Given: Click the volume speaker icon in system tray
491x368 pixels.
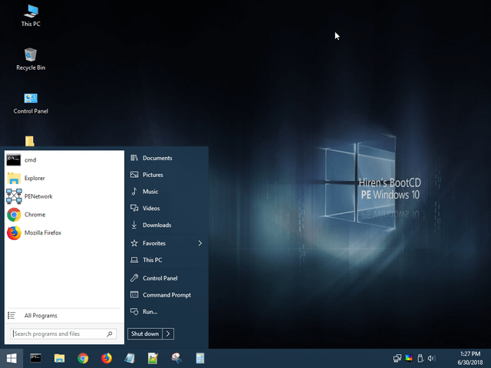Looking at the screenshot, I should [431, 358].
